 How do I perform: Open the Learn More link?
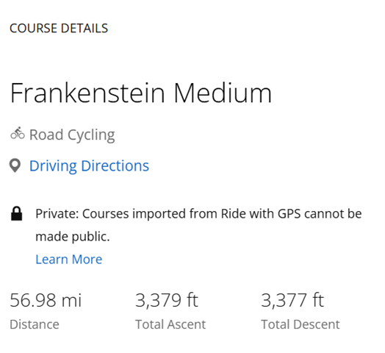click(x=69, y=260)
